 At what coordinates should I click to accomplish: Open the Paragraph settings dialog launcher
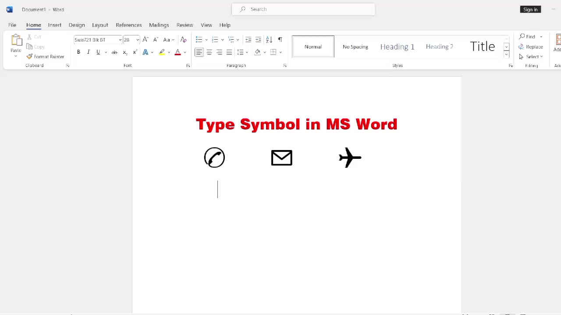click(x=285, y=66)
